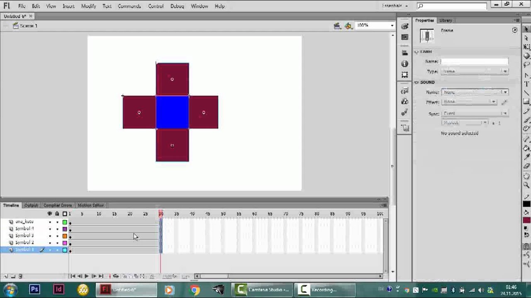
Task: Toggle show/hide all layers eye icon
Action: [50, 214]
